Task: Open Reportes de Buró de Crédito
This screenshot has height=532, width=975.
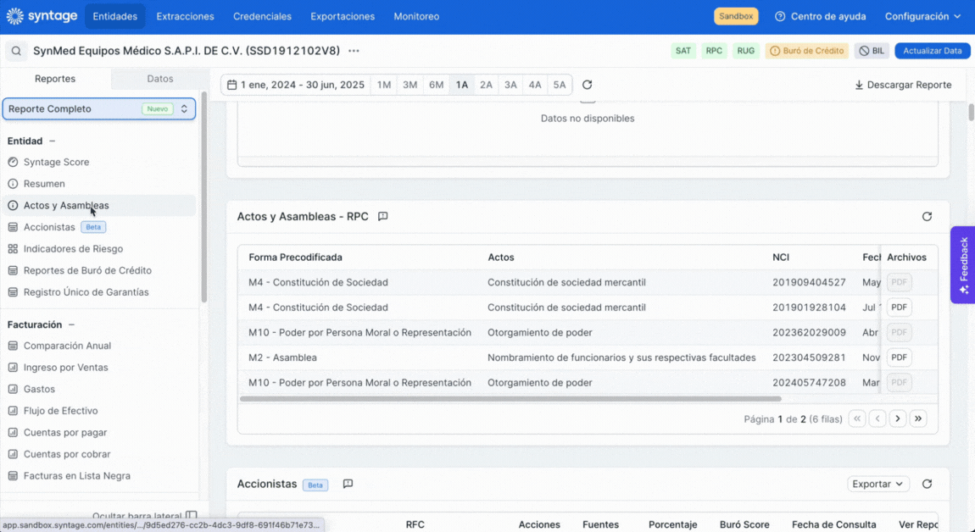Action: tap(97, 270)
